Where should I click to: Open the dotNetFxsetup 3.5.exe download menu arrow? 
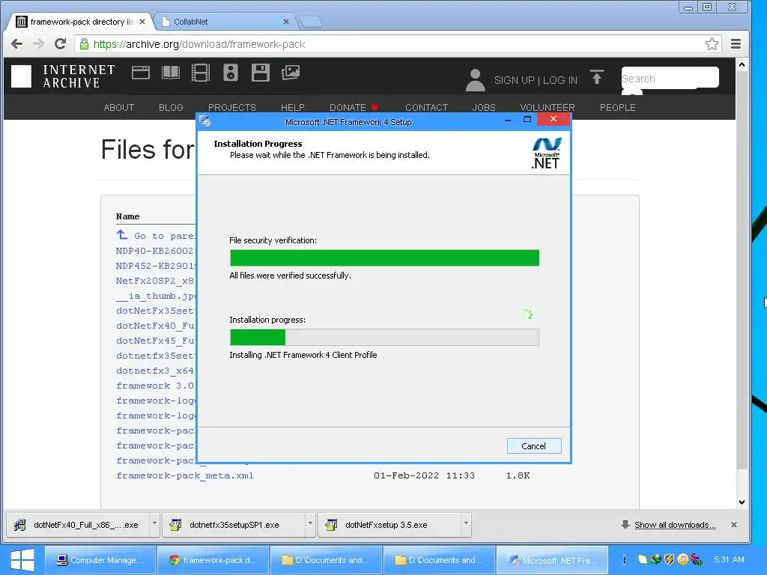point(466,523)
